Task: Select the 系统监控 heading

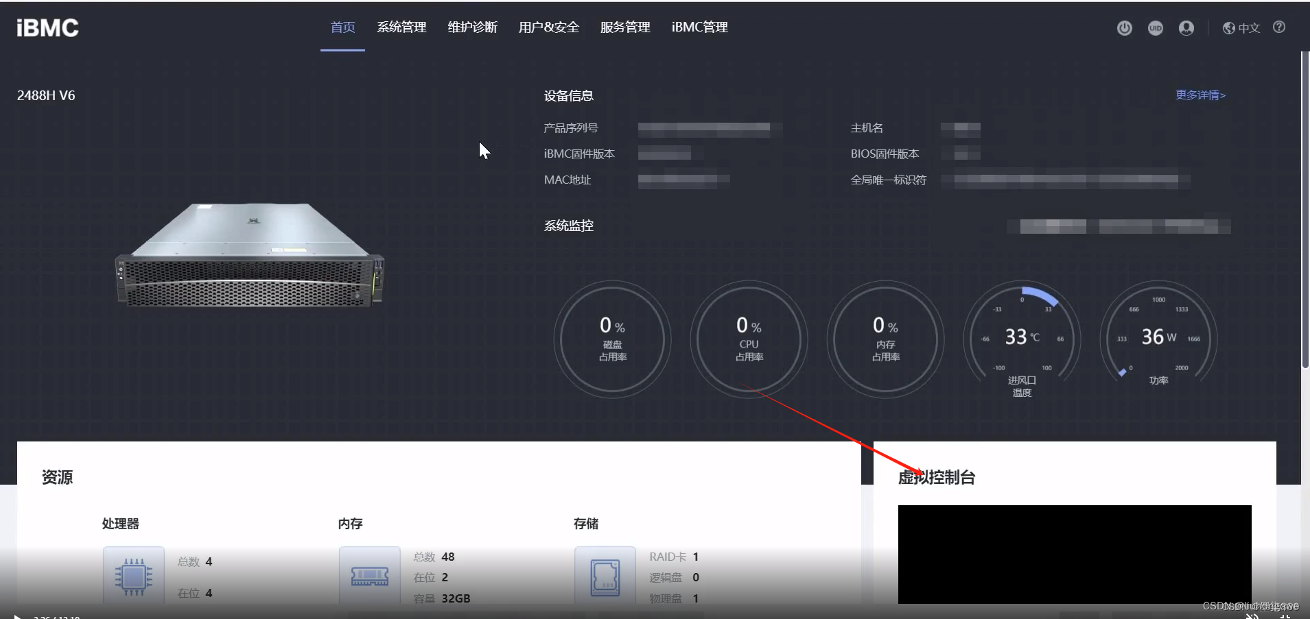Action: click(x=569, y=226)
